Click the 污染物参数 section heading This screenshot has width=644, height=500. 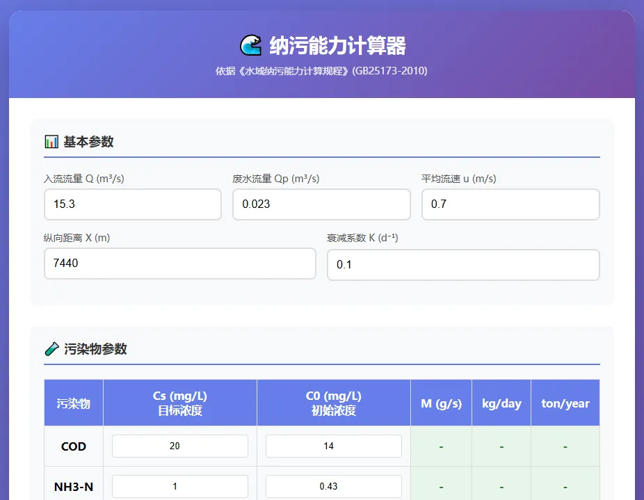pos(95,349)
